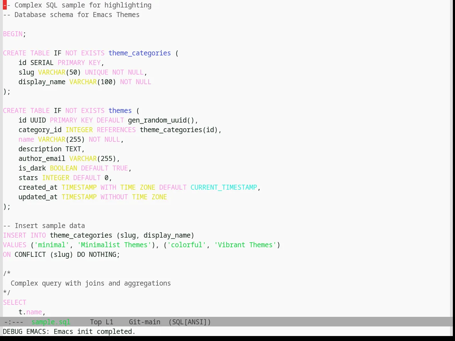Click UNIQUE keyword on the slug line
Screen dimensions: 455x341
click(x=97, y=72)
